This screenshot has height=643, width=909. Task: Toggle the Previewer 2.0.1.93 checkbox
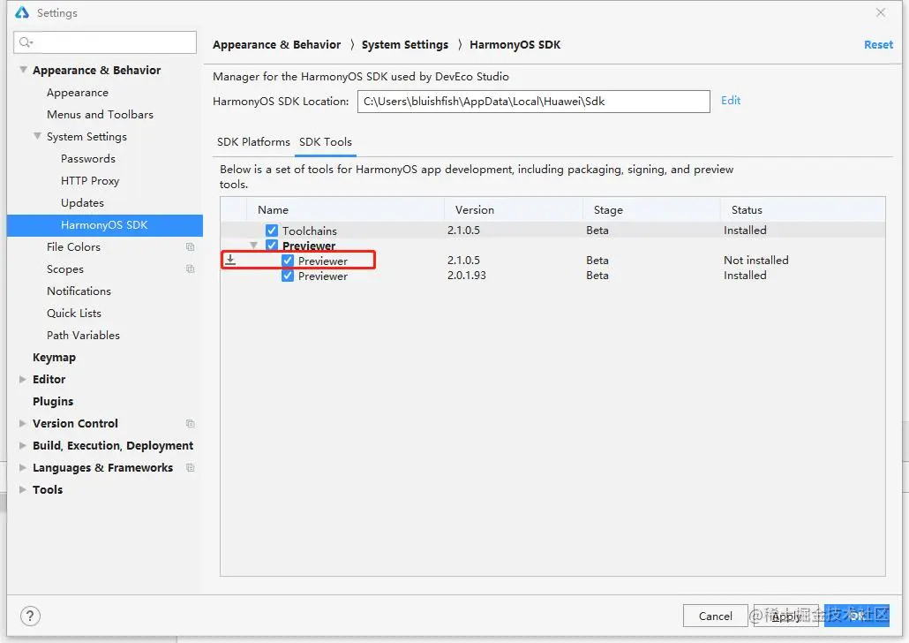click(288, 276)
